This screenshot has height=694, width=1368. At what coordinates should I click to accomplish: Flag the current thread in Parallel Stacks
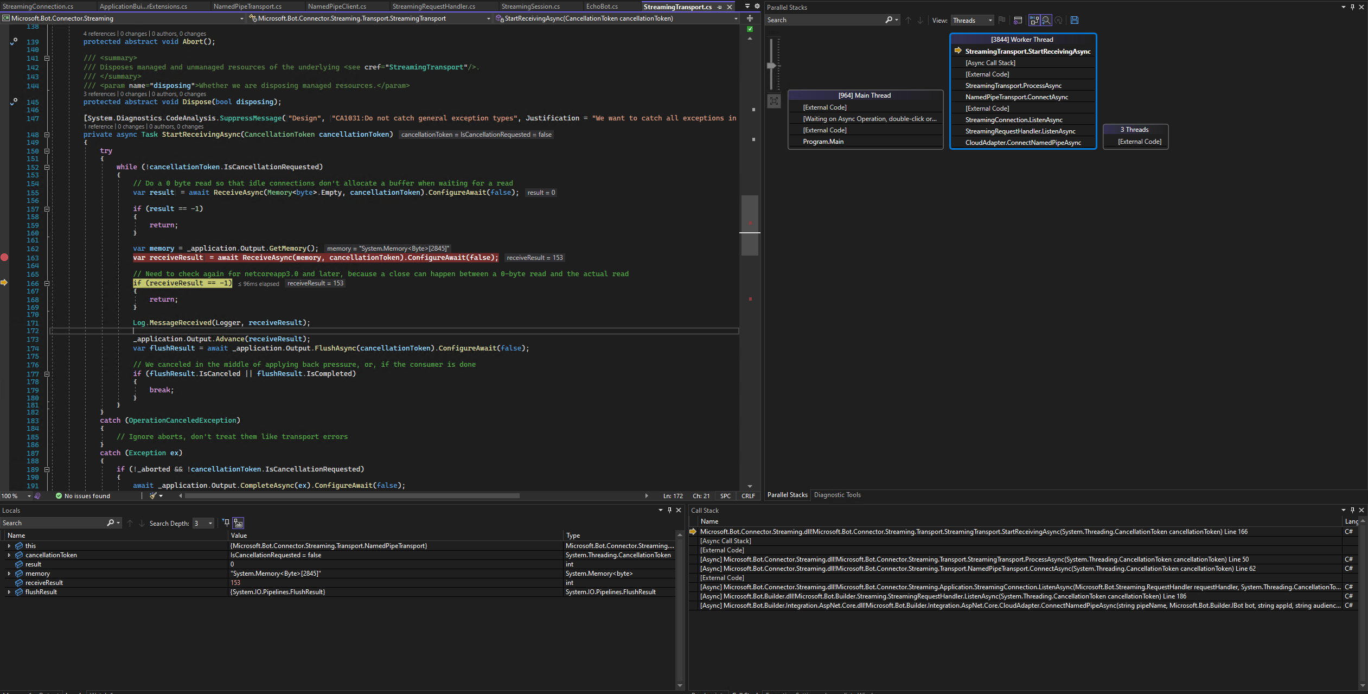1002,20
